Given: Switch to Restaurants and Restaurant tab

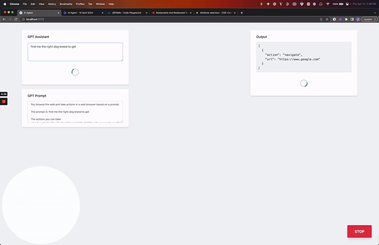Looking at the screenshot, I should 171,13.
